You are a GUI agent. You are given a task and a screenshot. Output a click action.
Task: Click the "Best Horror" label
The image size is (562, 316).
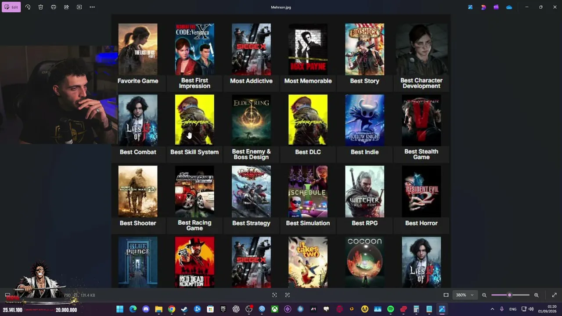(421, 223)
